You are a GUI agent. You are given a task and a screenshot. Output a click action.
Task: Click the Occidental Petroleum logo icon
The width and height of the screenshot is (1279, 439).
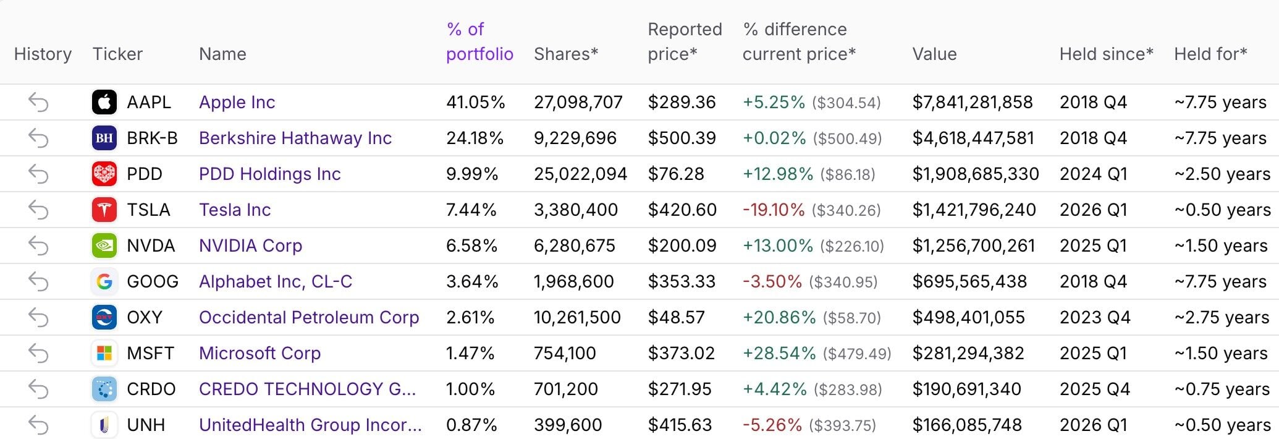point(104,317)
